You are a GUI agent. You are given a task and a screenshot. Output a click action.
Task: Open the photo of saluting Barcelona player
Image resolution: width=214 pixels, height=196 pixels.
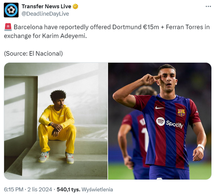[160, 121]
